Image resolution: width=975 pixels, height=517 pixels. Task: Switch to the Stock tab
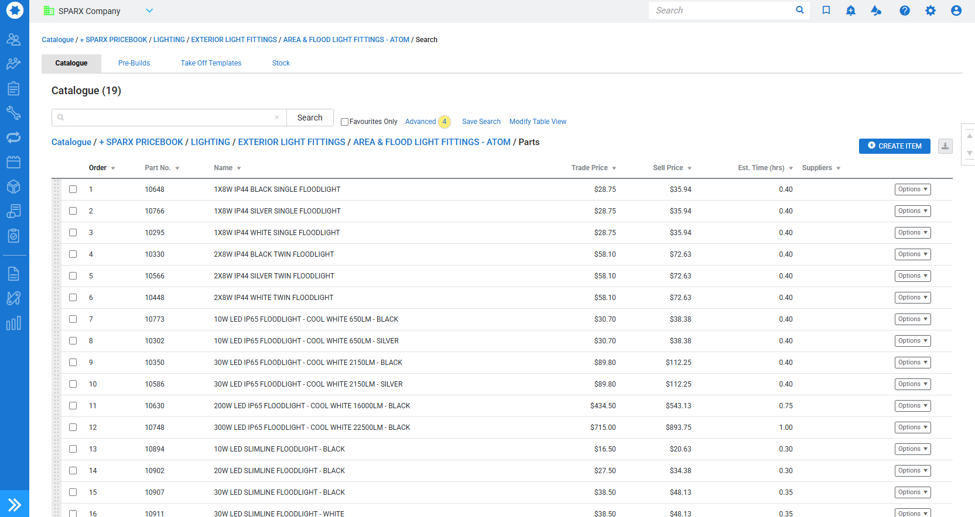pyautogui.click(x=280, y=63)
